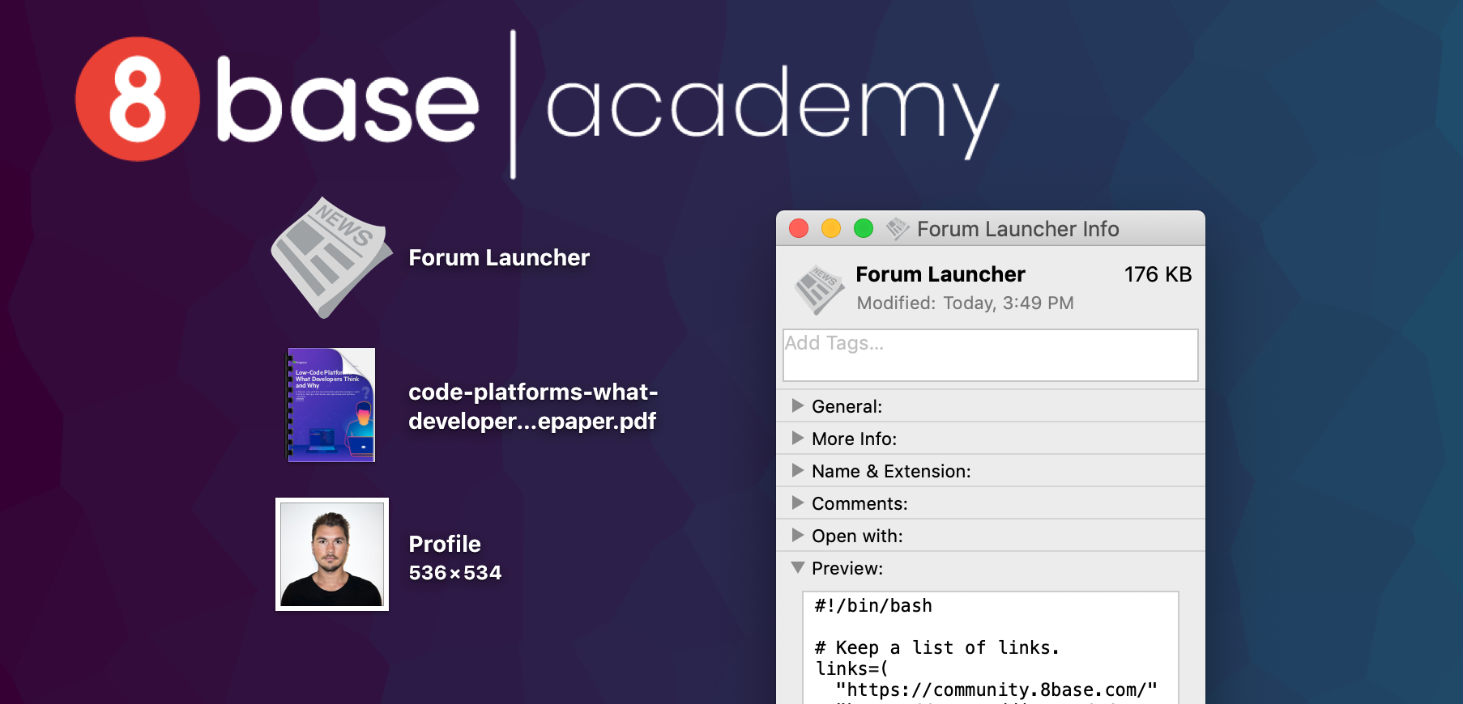
Task: Click the code-platforms PDF file name
Action: point(533,406)
